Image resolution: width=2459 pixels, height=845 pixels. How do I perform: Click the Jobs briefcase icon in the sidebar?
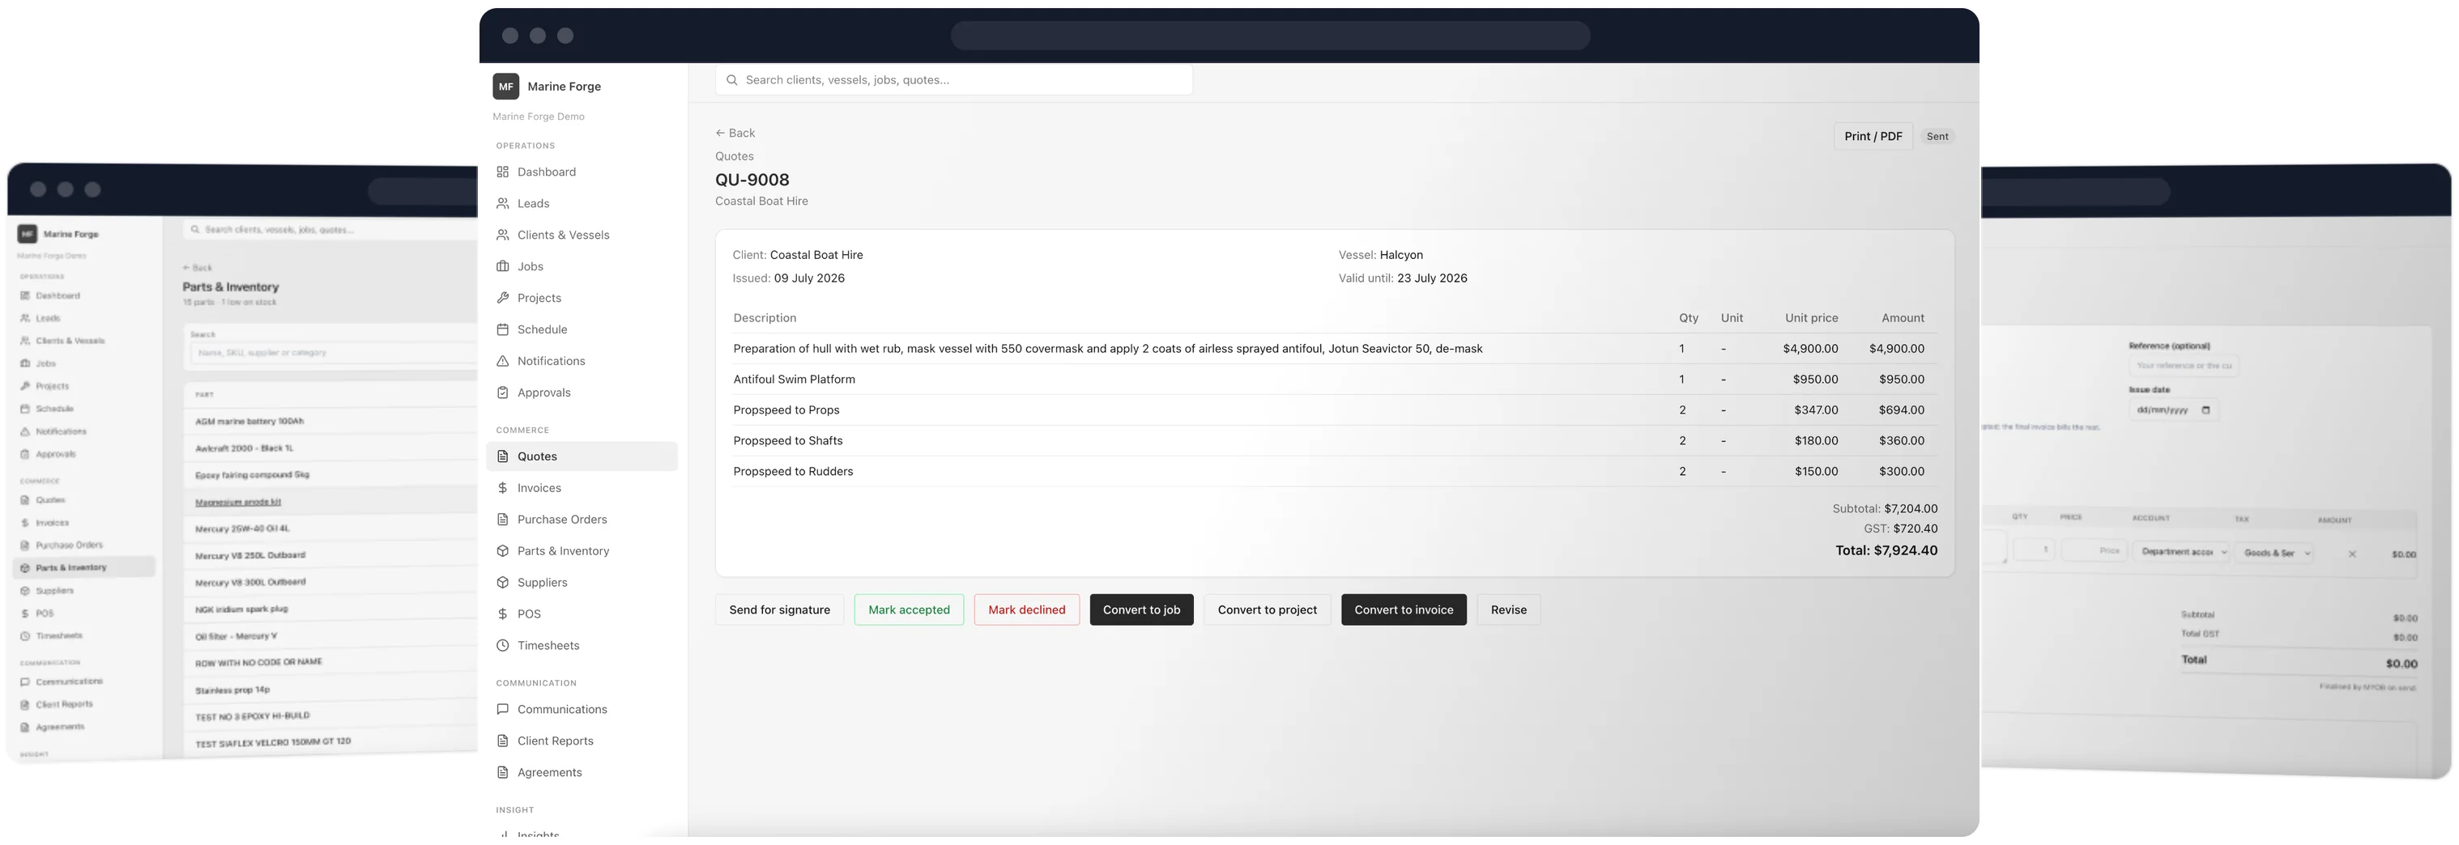pyautogui.click(x=502, y=266)
